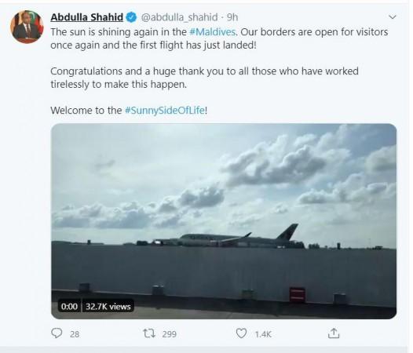Follow the #Maldives hashtag link
Viewport: 413px width, 353px height.
[212, 32]
